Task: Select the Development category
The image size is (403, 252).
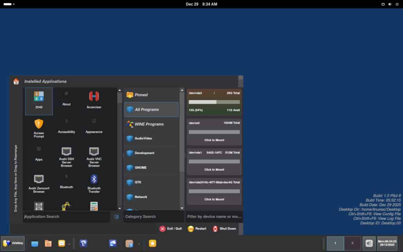Action: tap(151, 153)
